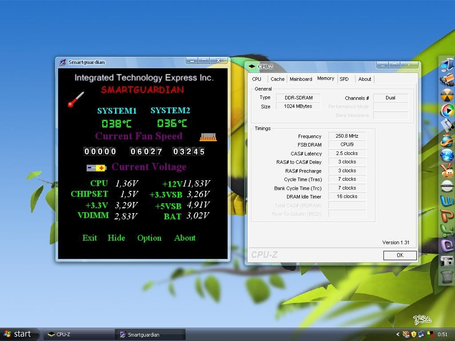Select the Cache tab in CPU-Z
This screenshot has height=341, width=455.
click(277, 79)
